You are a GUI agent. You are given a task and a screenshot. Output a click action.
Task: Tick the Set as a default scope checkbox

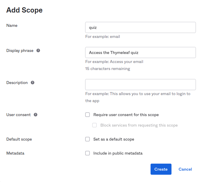click(x=87, y=139)
